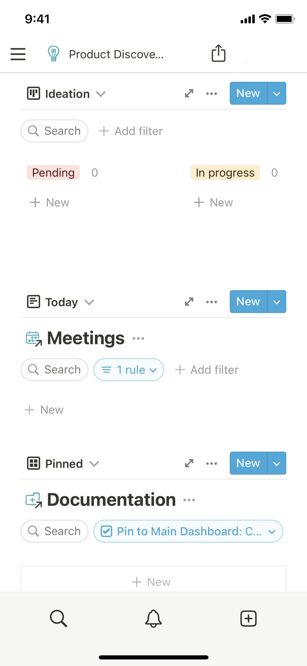Open the 1 rule filter dropdown

click(129, 370)
